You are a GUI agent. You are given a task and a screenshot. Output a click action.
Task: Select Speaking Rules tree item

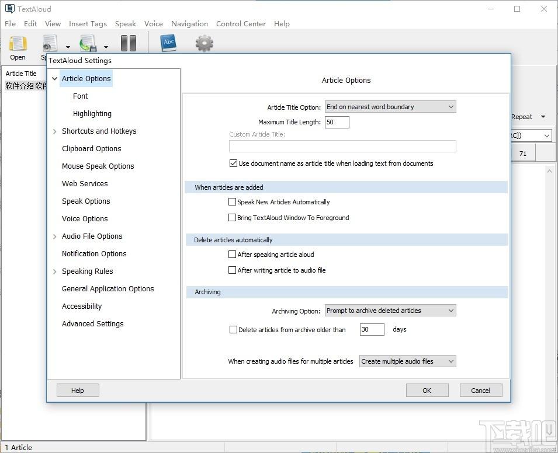[x=87, y=271]
